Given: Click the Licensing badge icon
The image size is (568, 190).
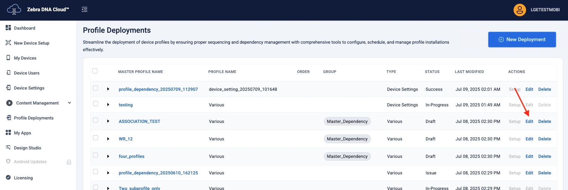Looking at the screenshot, I should click(8, 178).
